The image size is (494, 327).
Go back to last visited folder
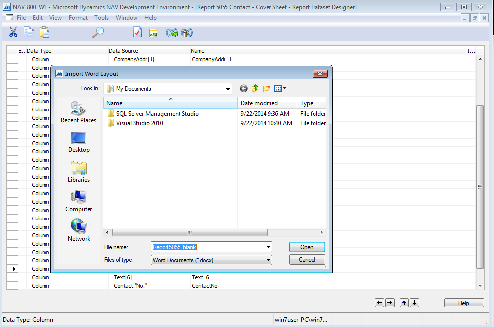244,89
